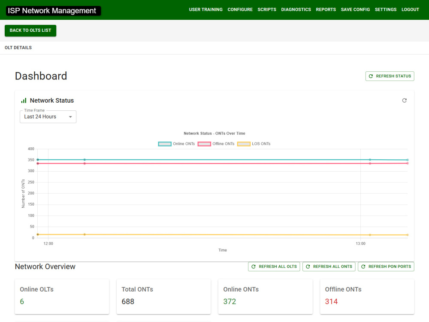Click Refresh All OLTs button

274,267
